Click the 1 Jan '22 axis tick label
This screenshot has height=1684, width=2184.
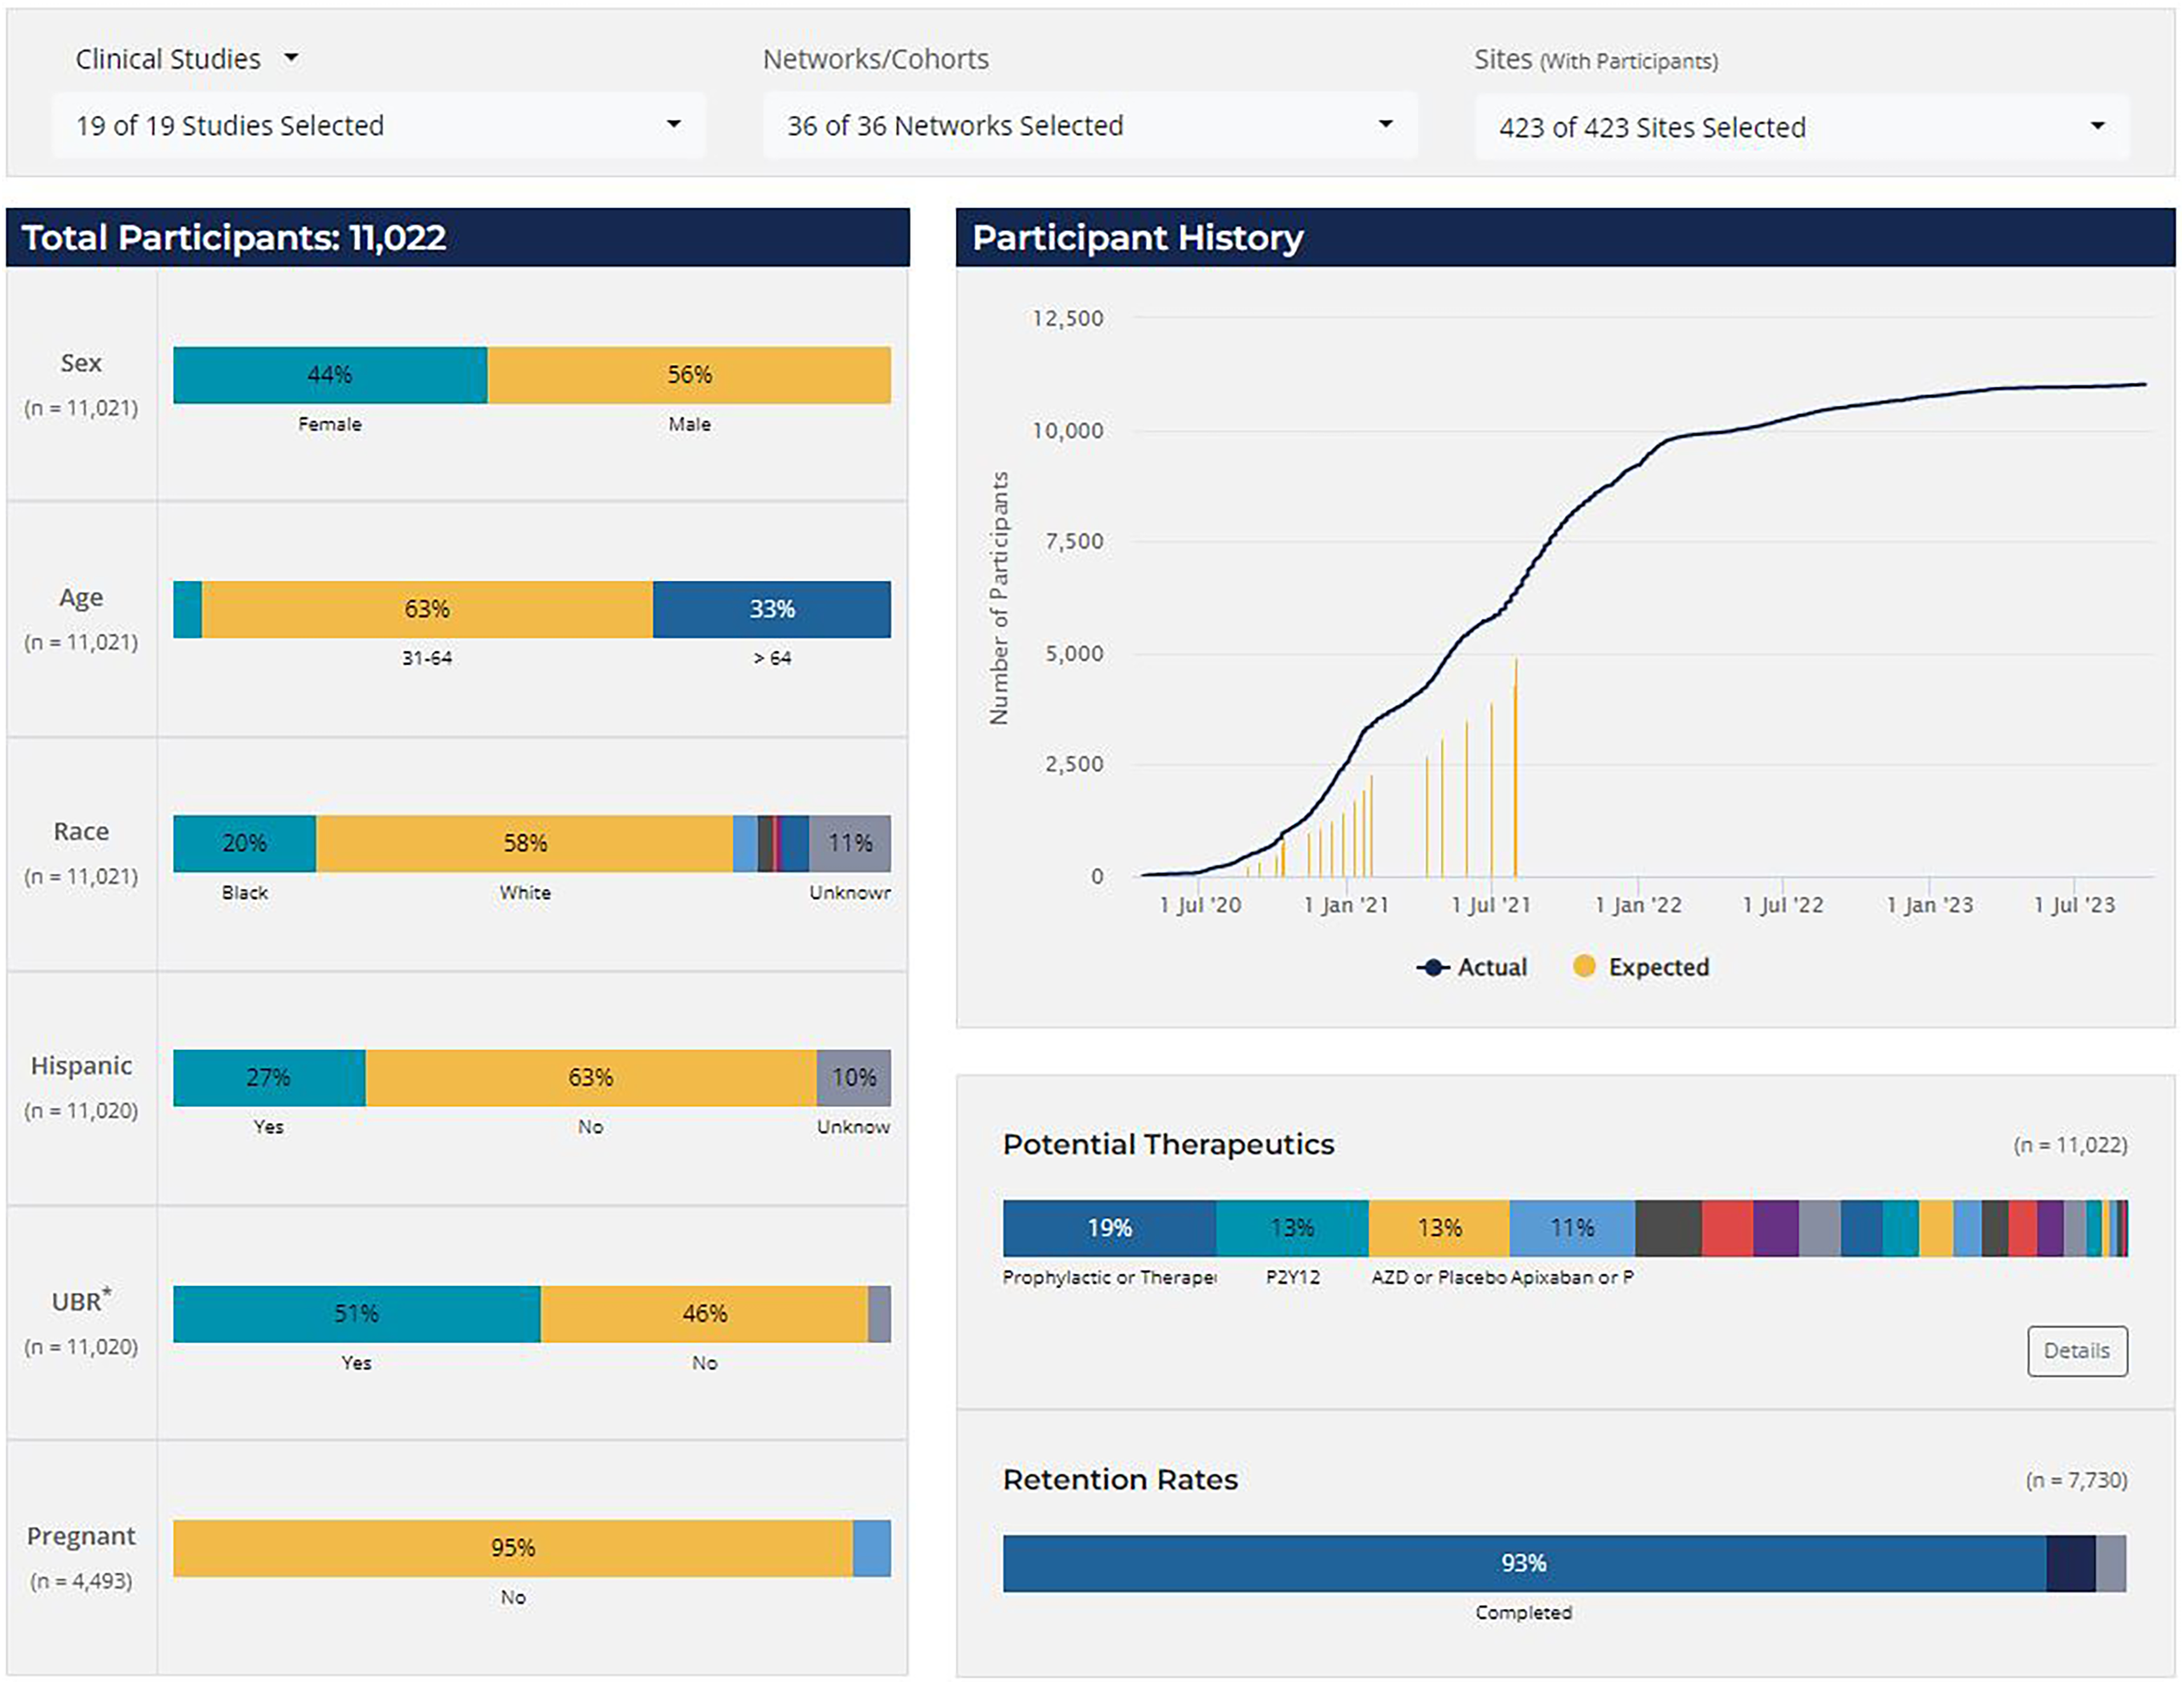tap(1638, 905)
